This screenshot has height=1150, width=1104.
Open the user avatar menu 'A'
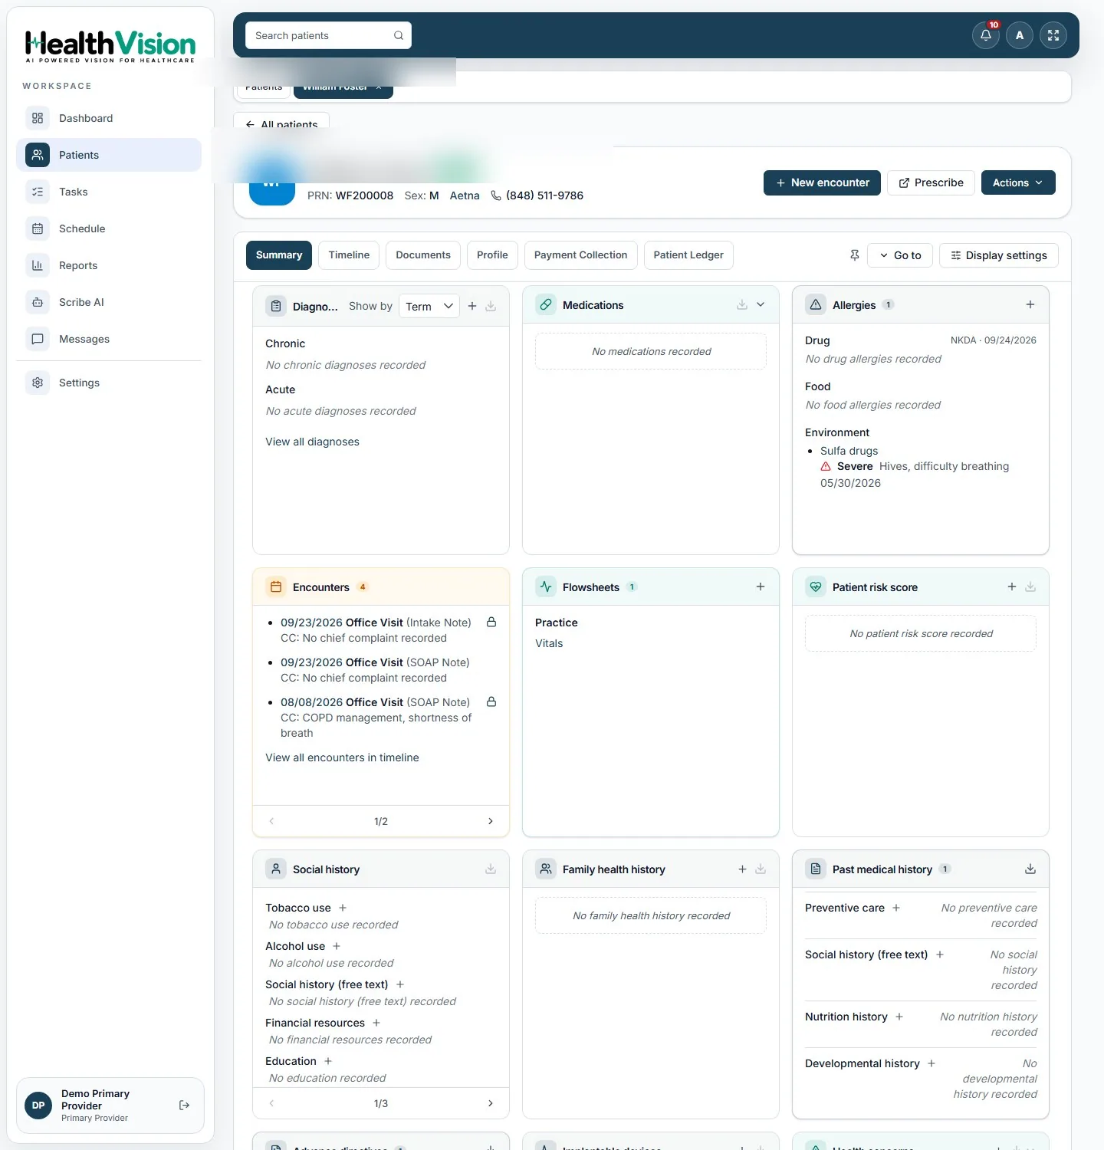point(1020,35)
